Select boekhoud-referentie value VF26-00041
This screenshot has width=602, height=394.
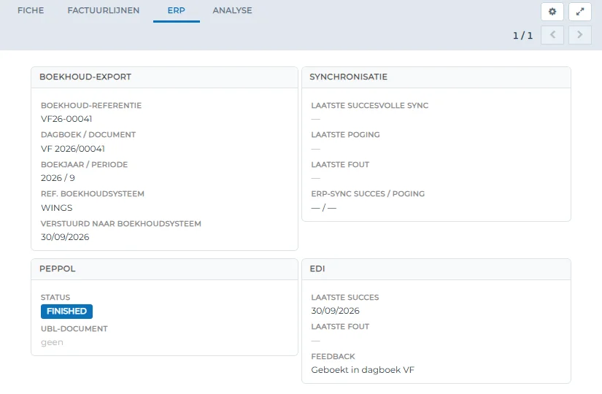tap(66, 119)
